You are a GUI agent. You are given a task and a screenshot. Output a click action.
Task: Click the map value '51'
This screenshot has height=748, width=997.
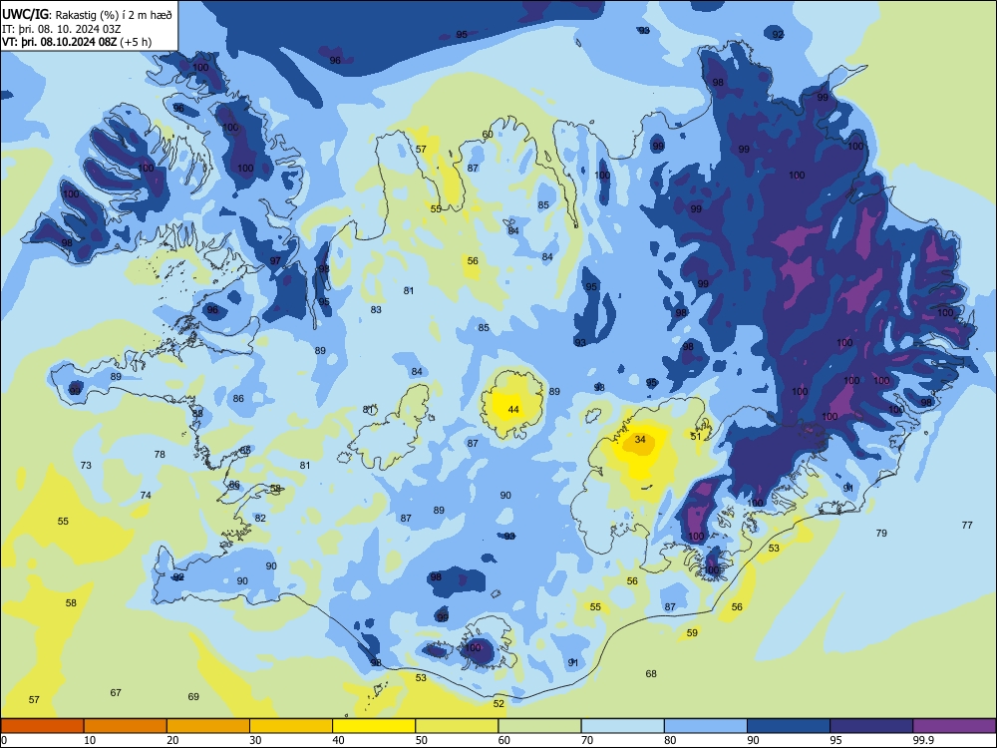point(696,437)
